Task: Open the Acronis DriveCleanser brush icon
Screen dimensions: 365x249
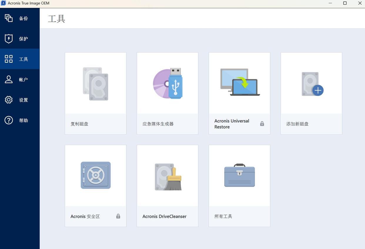Action: pos(168,177)
